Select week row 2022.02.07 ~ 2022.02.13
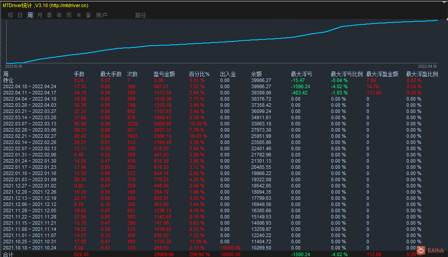Viewport: 448px width, 257px height. point(30,148)
